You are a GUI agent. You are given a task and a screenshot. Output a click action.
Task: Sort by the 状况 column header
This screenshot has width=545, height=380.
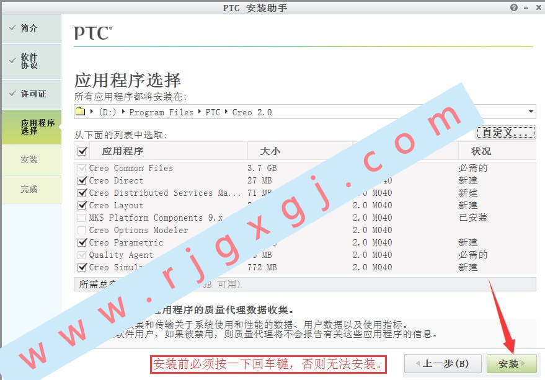click(481, 151)
